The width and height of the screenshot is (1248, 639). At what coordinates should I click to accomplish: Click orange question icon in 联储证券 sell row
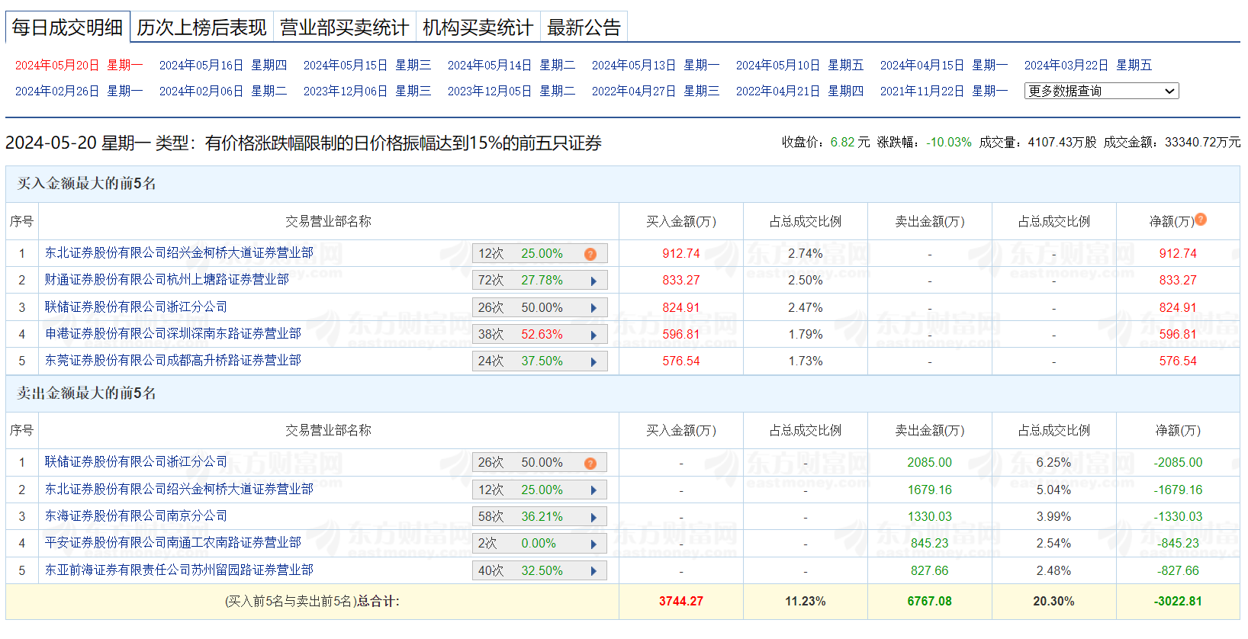click(x=590, y=464)
